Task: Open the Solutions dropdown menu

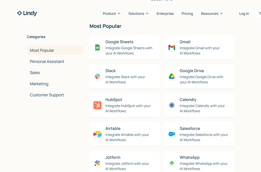Action: coord(138,14)
